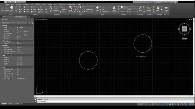
Task: Click the Edit Attributes button
Action: (105, 12)
